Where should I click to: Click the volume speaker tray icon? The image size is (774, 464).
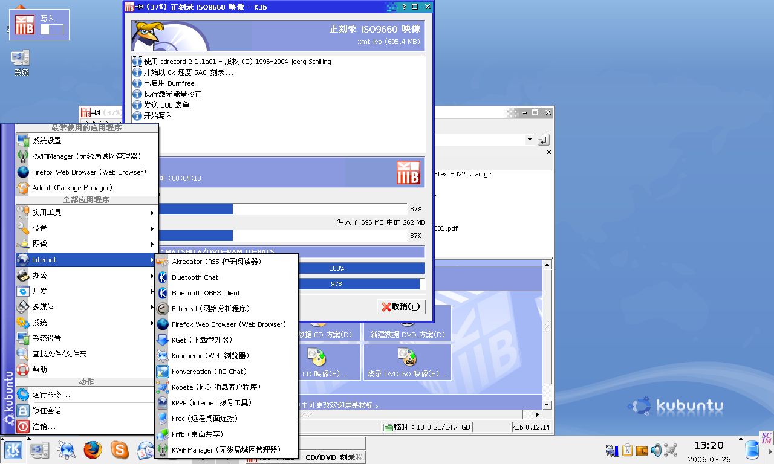point(656,450)
